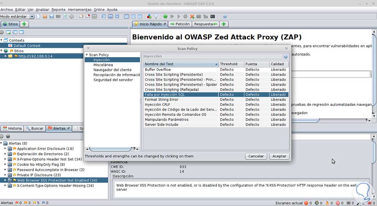Viewport: 377px width, 206px height.
Task: Select Miscelánea in Scan Policy tree
Action: (x=103, y=65)
